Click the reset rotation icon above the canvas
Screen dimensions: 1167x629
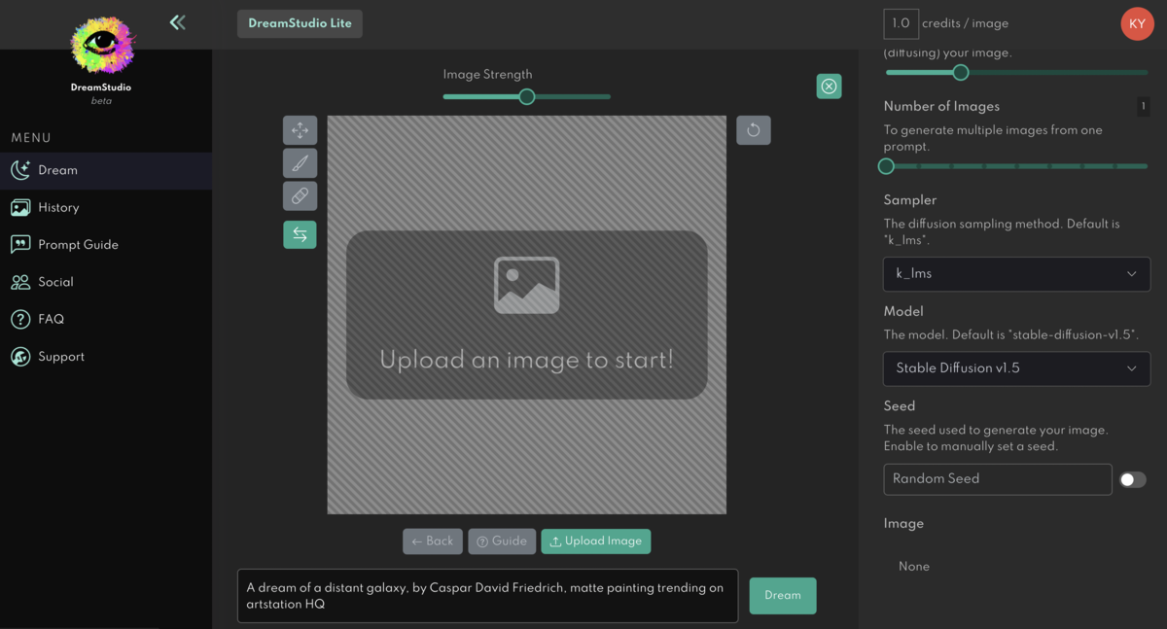[x=754, y=129]
